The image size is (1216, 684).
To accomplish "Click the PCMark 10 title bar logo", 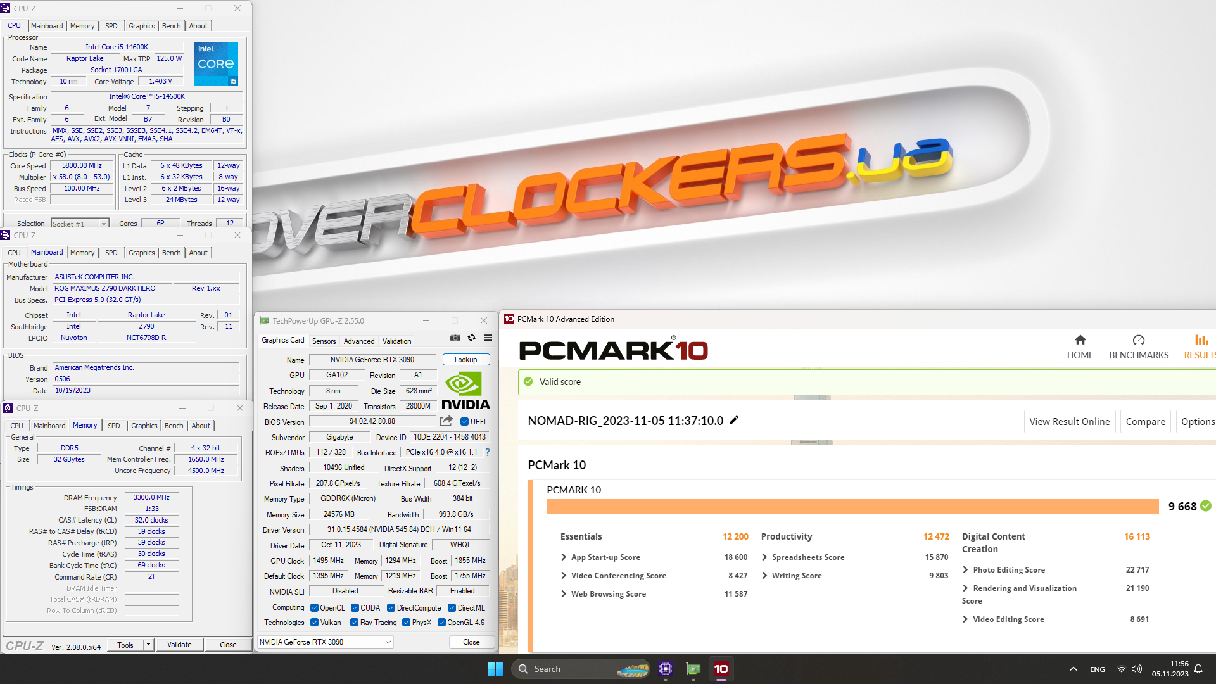I will pos(509,319).
